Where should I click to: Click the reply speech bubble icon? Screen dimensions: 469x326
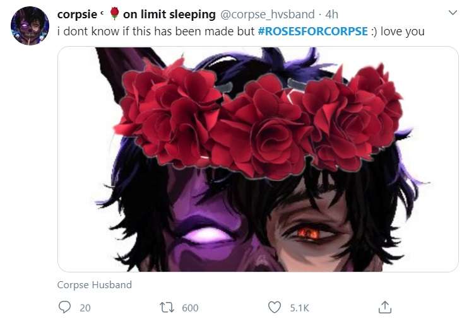pyautogui.click(x=64, y=307)
